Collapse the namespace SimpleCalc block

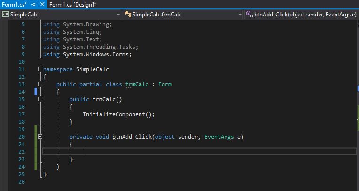[x=40, y=69]
